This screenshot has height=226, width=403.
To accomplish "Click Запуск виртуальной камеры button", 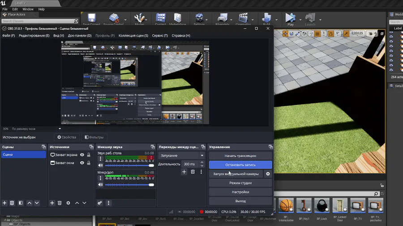I will [236, 174].
